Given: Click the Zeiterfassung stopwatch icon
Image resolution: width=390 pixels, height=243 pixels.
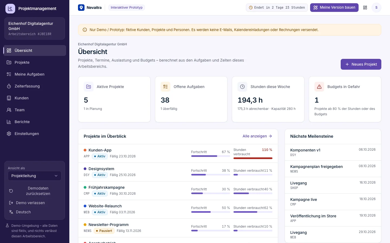Looking at the screenshot, I should [9, 86].
